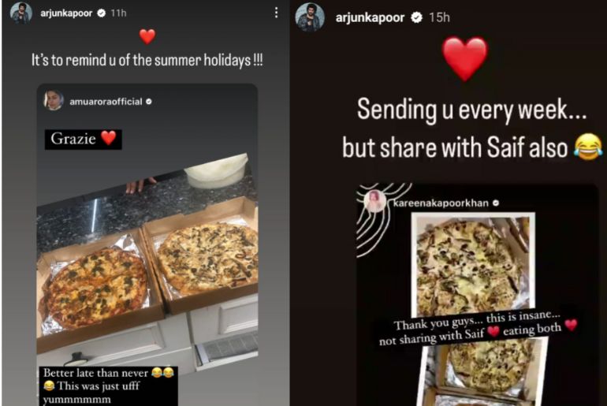Tap the Grazie sticker label
The image size is (607, 406).
point(84,140)
